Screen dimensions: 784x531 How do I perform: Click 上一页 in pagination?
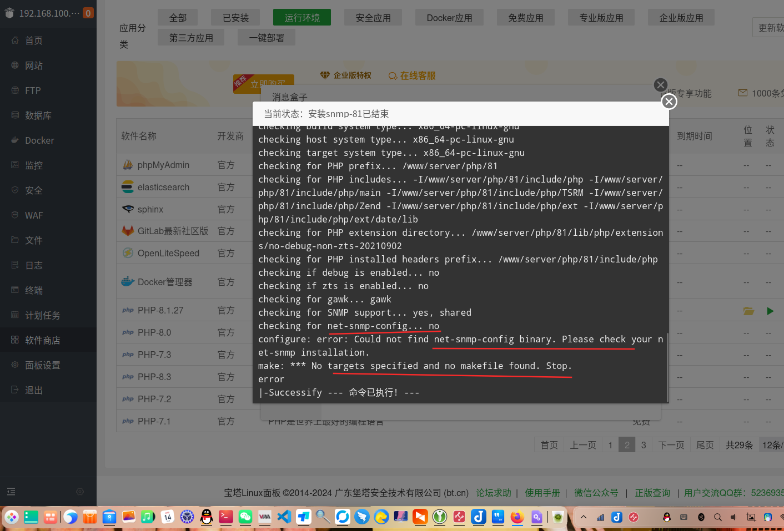click(x=583, y=445)
